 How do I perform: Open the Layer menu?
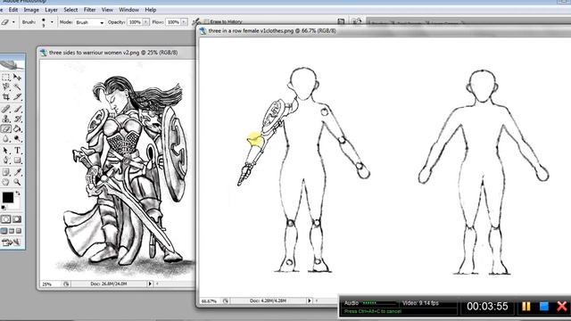point(51,10)
